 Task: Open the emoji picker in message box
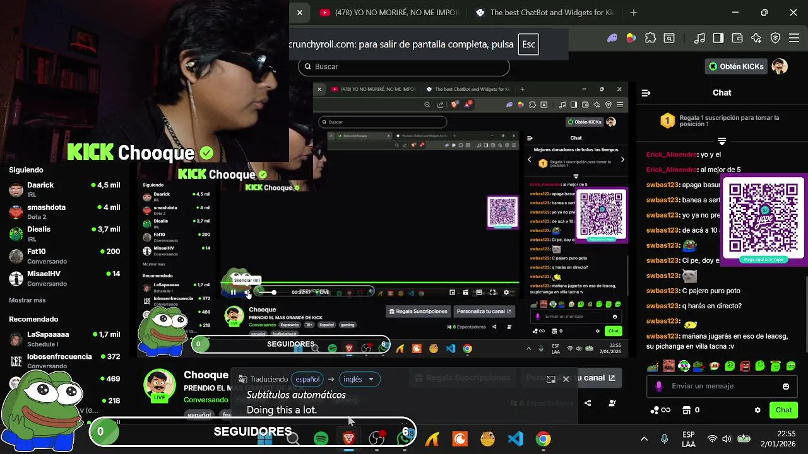pyautogui.click(x=786, y=387)
